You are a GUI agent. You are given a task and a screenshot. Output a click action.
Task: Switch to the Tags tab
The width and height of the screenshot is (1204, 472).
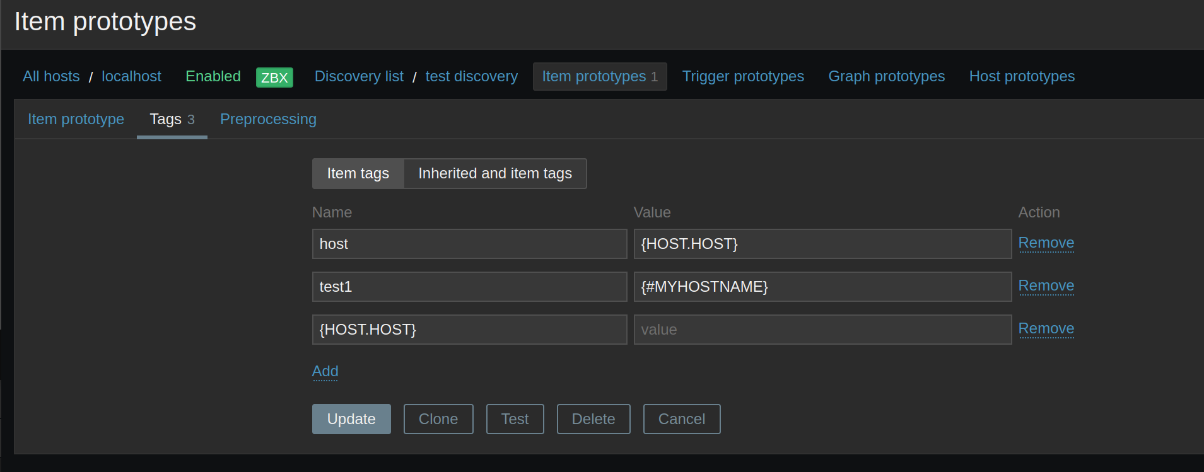tap(172, 119)
